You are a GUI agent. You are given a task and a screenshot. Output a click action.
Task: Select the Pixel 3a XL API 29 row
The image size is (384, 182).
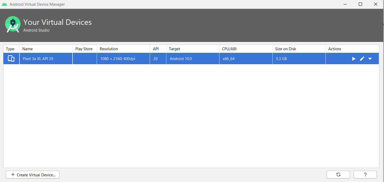tap(38, 59)
